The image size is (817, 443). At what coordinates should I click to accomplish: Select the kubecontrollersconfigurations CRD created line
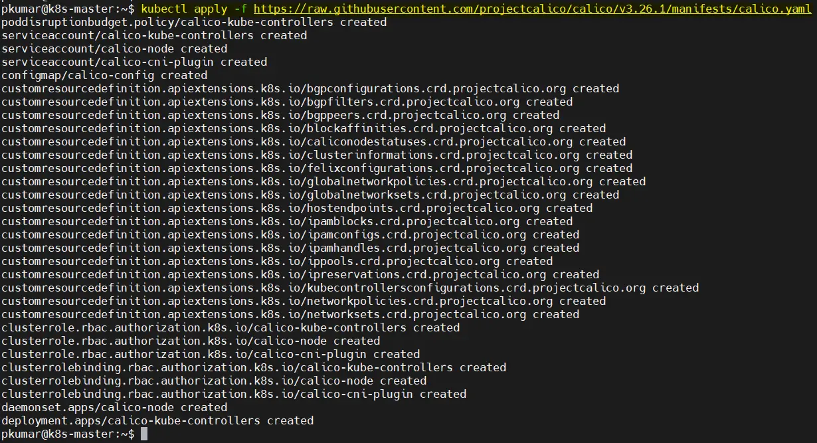pyautogui.click(x=350, y=288)
